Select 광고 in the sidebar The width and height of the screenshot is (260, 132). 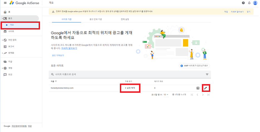(x=21, y=18)
